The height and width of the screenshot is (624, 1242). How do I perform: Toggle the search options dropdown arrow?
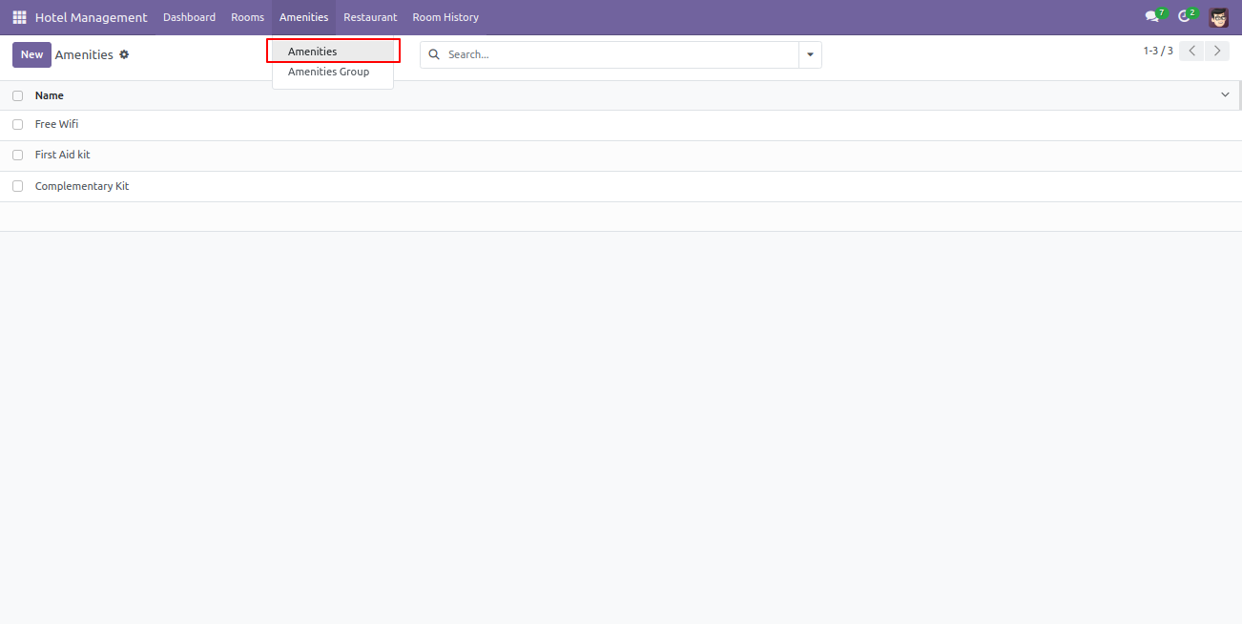tap(810, 54)
